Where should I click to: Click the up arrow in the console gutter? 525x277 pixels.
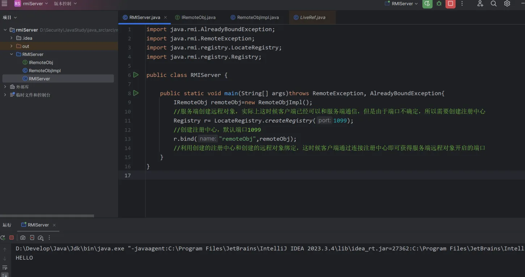click(x=5, y=249)
